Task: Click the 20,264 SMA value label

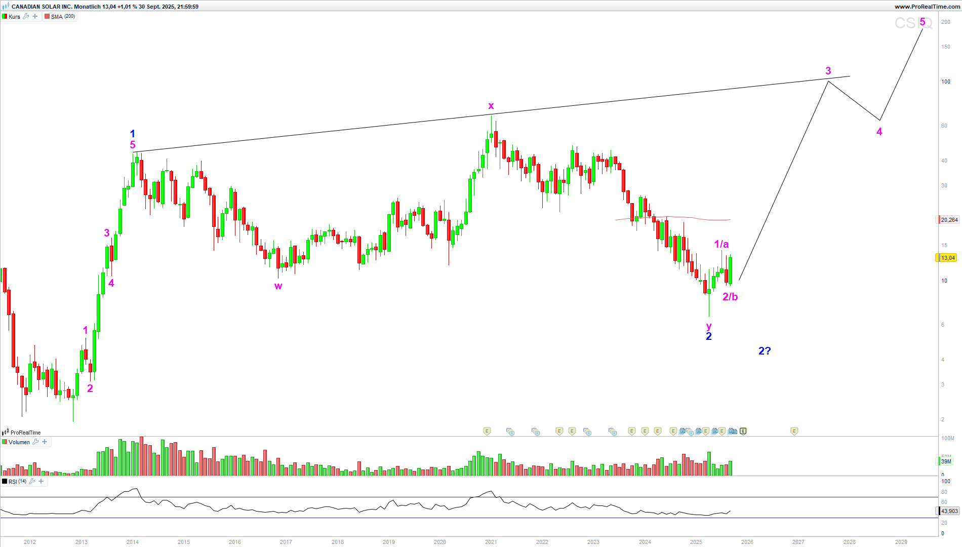Action: [x=949, y=220]
